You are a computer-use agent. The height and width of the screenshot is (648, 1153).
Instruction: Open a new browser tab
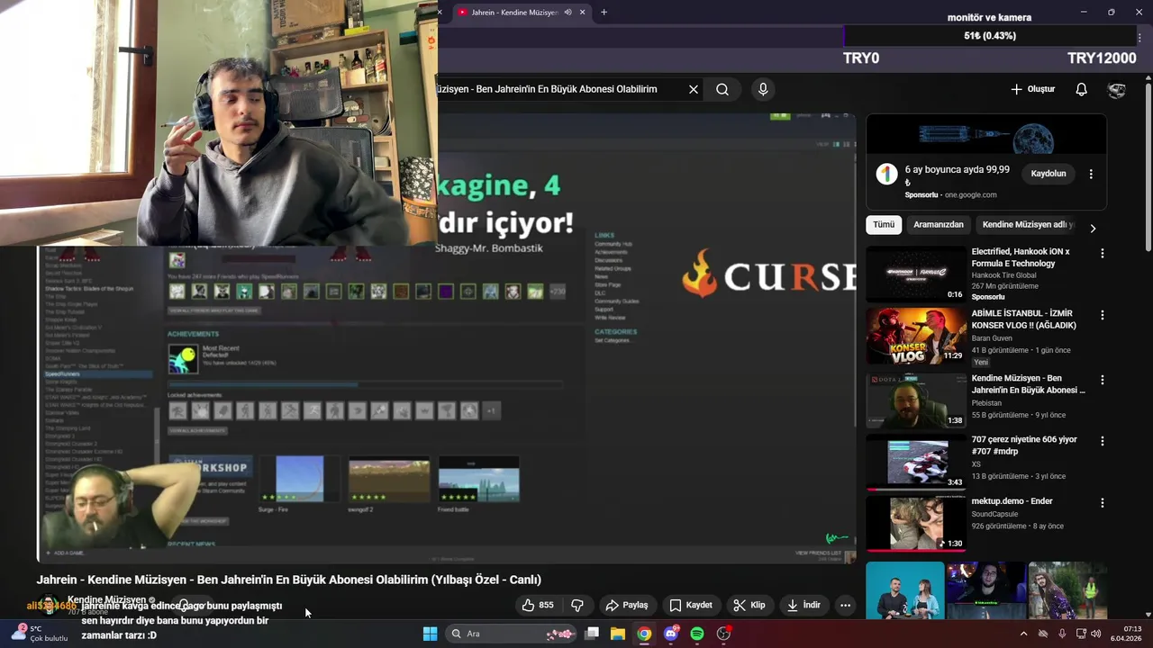[x=604, y=13]
